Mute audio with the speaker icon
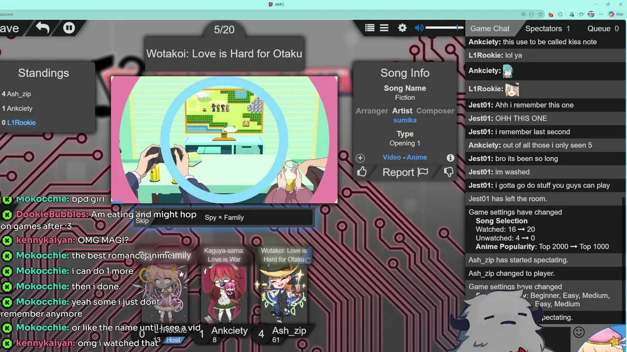Viewport: 627px width, 352px height. [x=419, y=28]
